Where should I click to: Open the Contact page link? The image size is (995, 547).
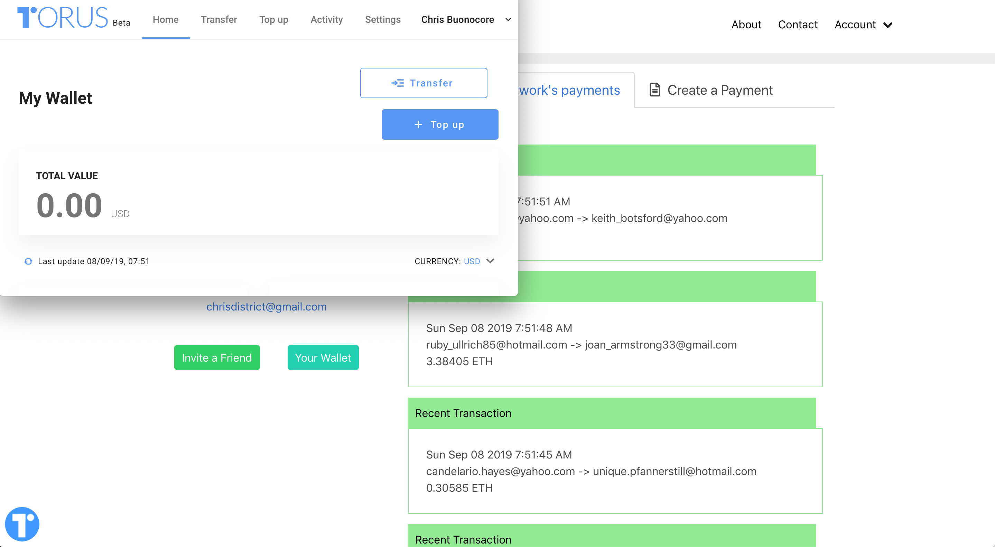click(x=798, y=25)
